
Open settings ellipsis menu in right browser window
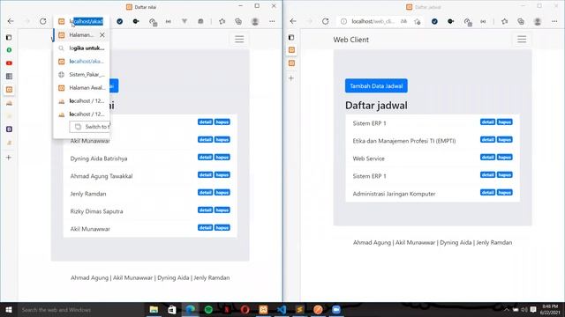[554, 21]
